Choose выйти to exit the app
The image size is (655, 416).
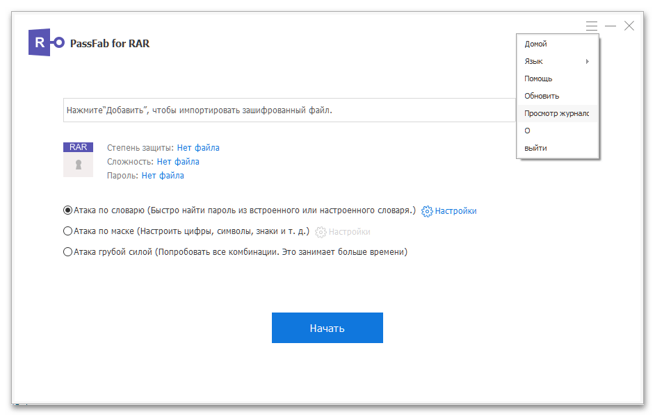tap(558, 148)
